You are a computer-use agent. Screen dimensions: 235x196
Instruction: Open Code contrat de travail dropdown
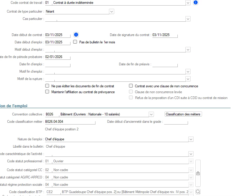click(x=188, y=3)
